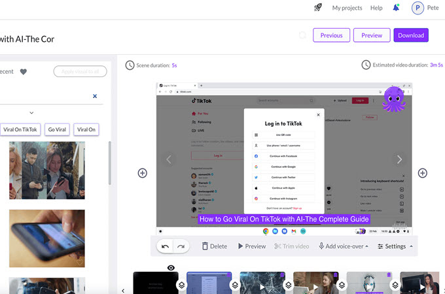Click layers icon after robot head scene

(x=395, y=285)
